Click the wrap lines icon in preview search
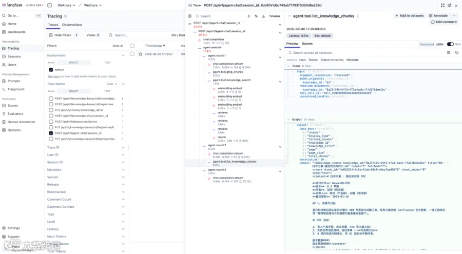The width and height of the screenshot is (462, 254). coord(449,53)
